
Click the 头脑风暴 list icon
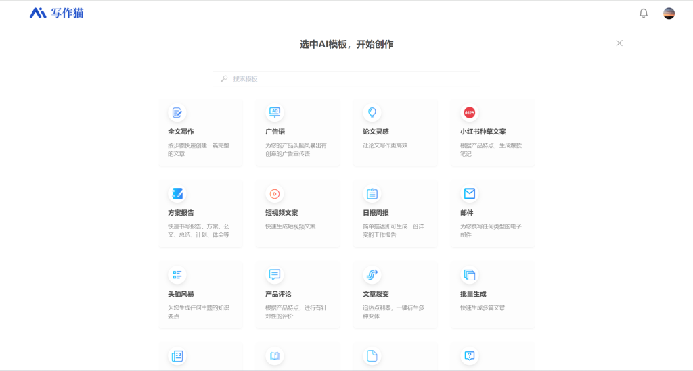tap(177, 275)
